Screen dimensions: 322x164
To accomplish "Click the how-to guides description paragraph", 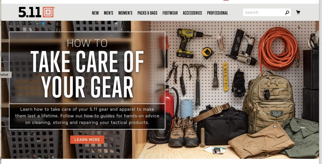I will (87, 116).
